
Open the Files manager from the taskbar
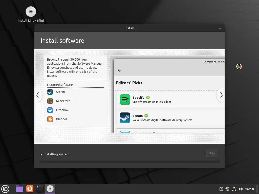[20, 189]
